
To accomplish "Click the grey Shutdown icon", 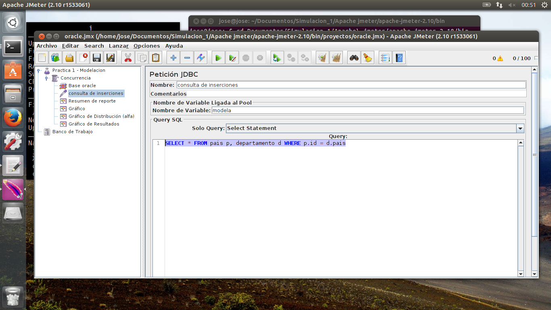I will point(259,58).
